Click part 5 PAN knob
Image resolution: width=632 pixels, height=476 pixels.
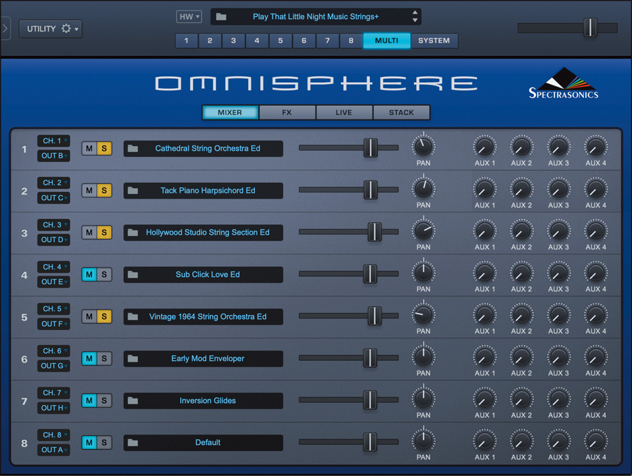click(423, 315)
